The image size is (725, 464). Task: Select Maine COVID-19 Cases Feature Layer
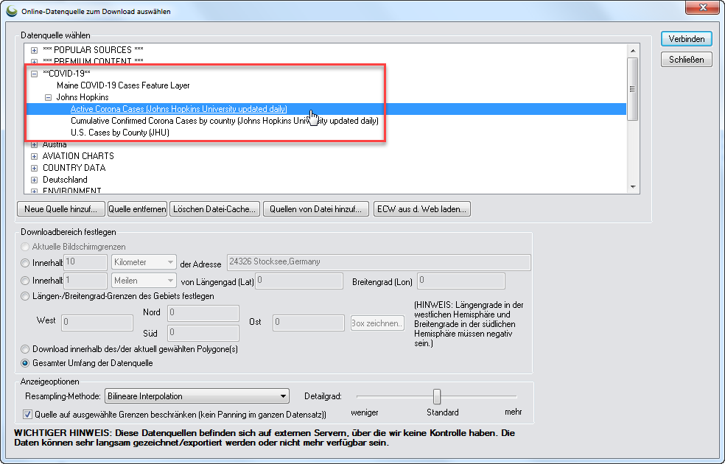(x=123, y=85)
